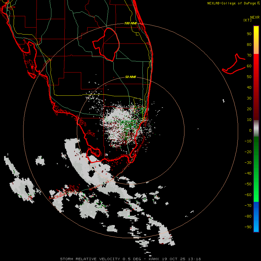Viewport: 261px width, 261px height.
Task: Click the positive 70 knot scale label
Action: (x=249, y=55)
